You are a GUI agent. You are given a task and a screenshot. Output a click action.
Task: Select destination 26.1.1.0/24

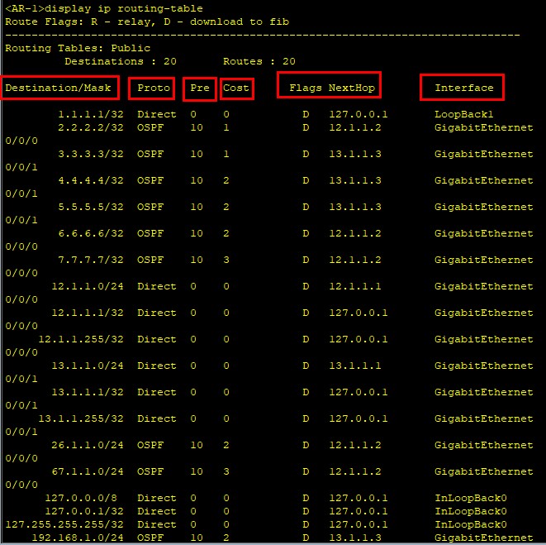88,445
